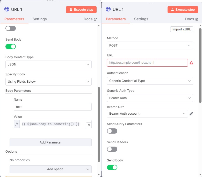Open the Method dropdown showing POST

click(150, 45)
